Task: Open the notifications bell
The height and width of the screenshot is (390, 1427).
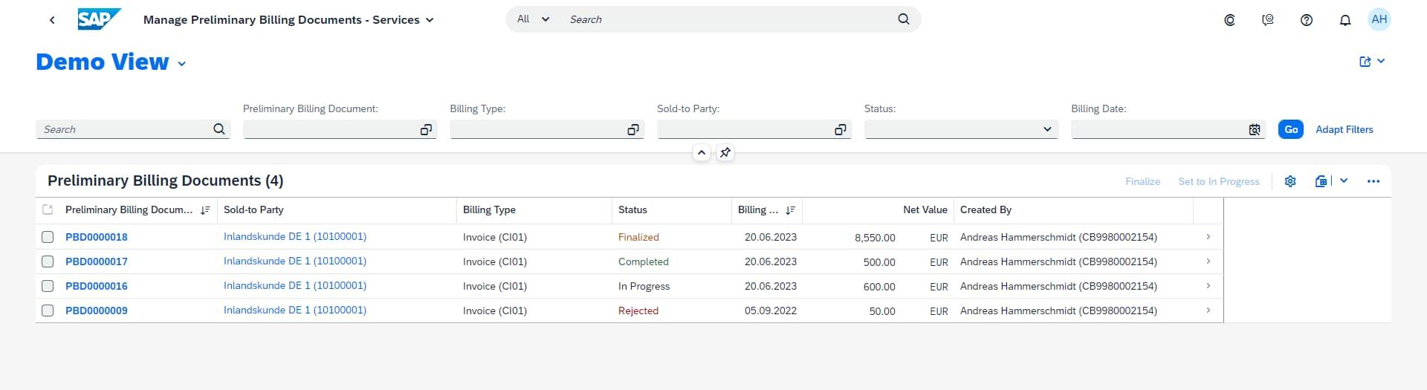Action: click(1345, 20)
